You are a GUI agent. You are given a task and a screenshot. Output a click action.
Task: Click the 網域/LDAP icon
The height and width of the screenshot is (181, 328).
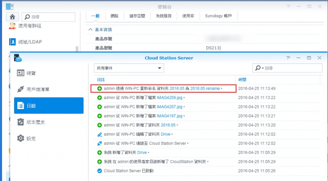click(x=12, y=42)
